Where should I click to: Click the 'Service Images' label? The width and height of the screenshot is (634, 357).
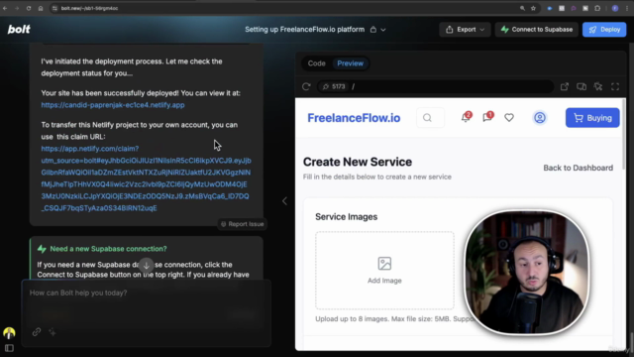(346, 216)
